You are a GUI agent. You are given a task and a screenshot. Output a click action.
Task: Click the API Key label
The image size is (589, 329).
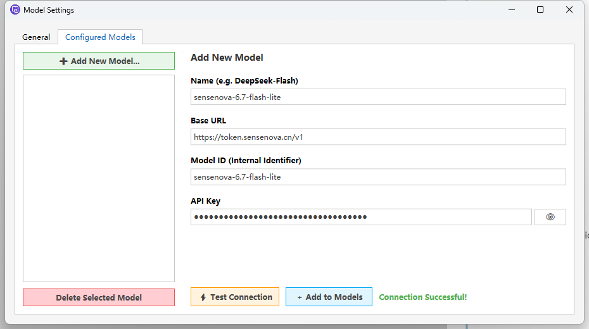coord(205,201)
